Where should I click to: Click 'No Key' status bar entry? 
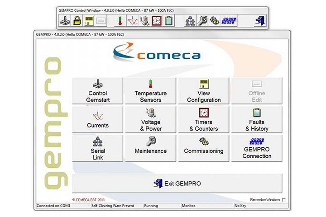[x=240, y=206]
